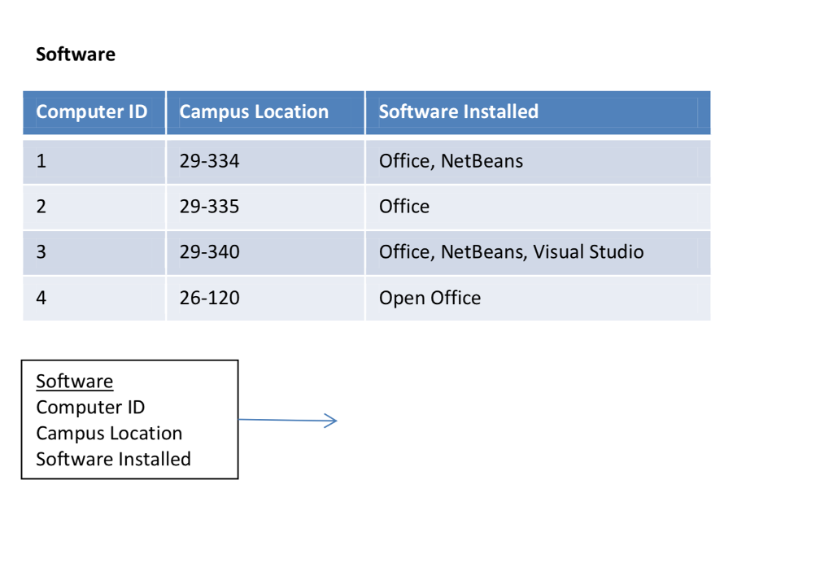833x563 pixels.
Task: Click 'Computer ID' in the entity box
Action: pyautogui.click(x=90, y=408)
